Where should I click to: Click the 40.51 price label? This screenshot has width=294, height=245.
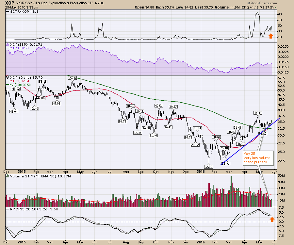(159, 106)
